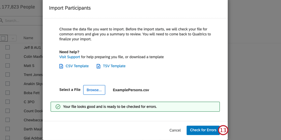
Task: Click the green success checkmark icon
Action: coord(58,107)
